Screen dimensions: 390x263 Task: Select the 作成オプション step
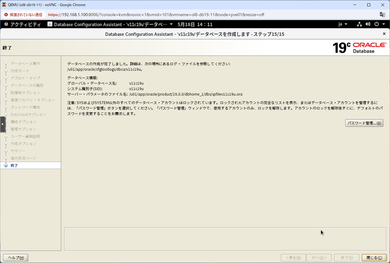24,144
